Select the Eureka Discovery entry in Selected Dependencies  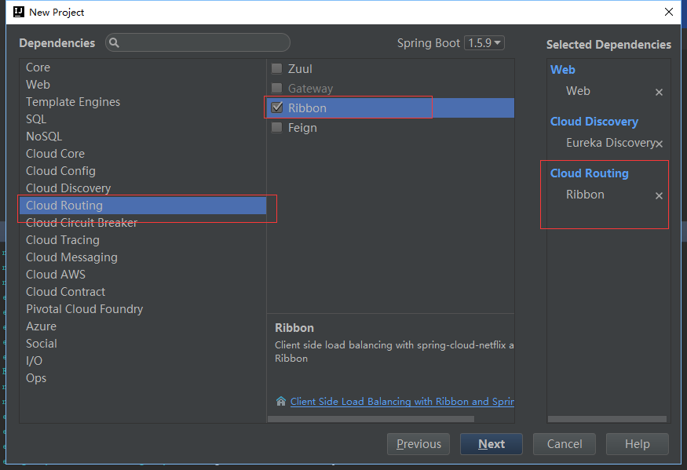coord(610,143)
